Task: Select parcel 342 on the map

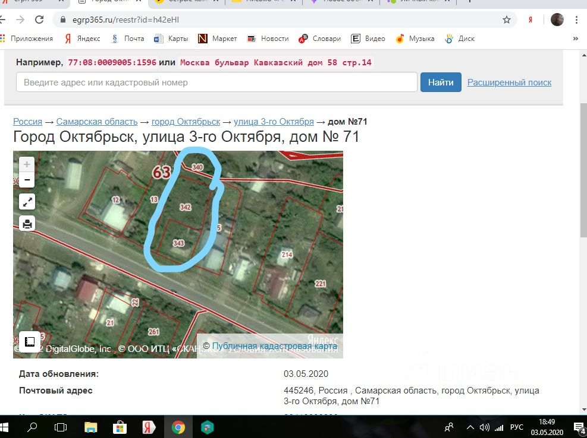Action: point(186,207)
